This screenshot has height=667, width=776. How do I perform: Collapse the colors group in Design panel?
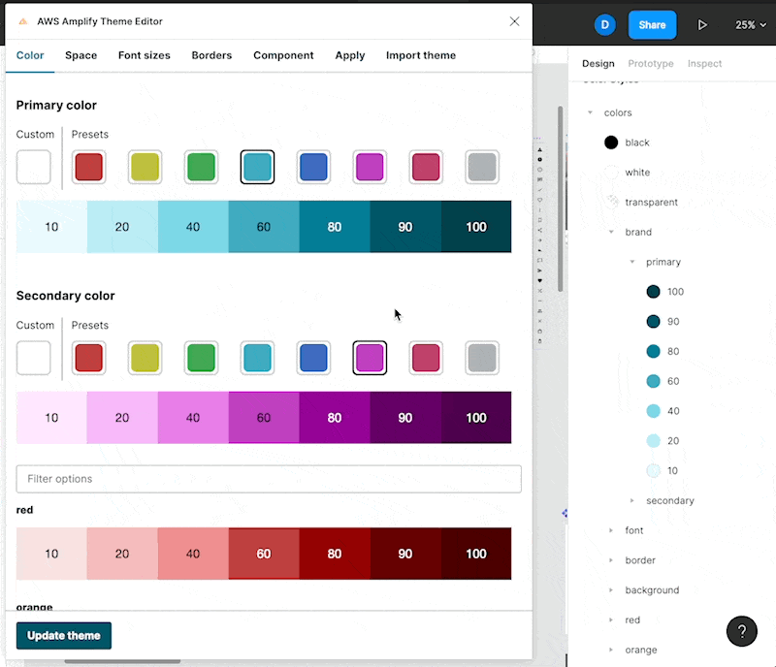590,112
